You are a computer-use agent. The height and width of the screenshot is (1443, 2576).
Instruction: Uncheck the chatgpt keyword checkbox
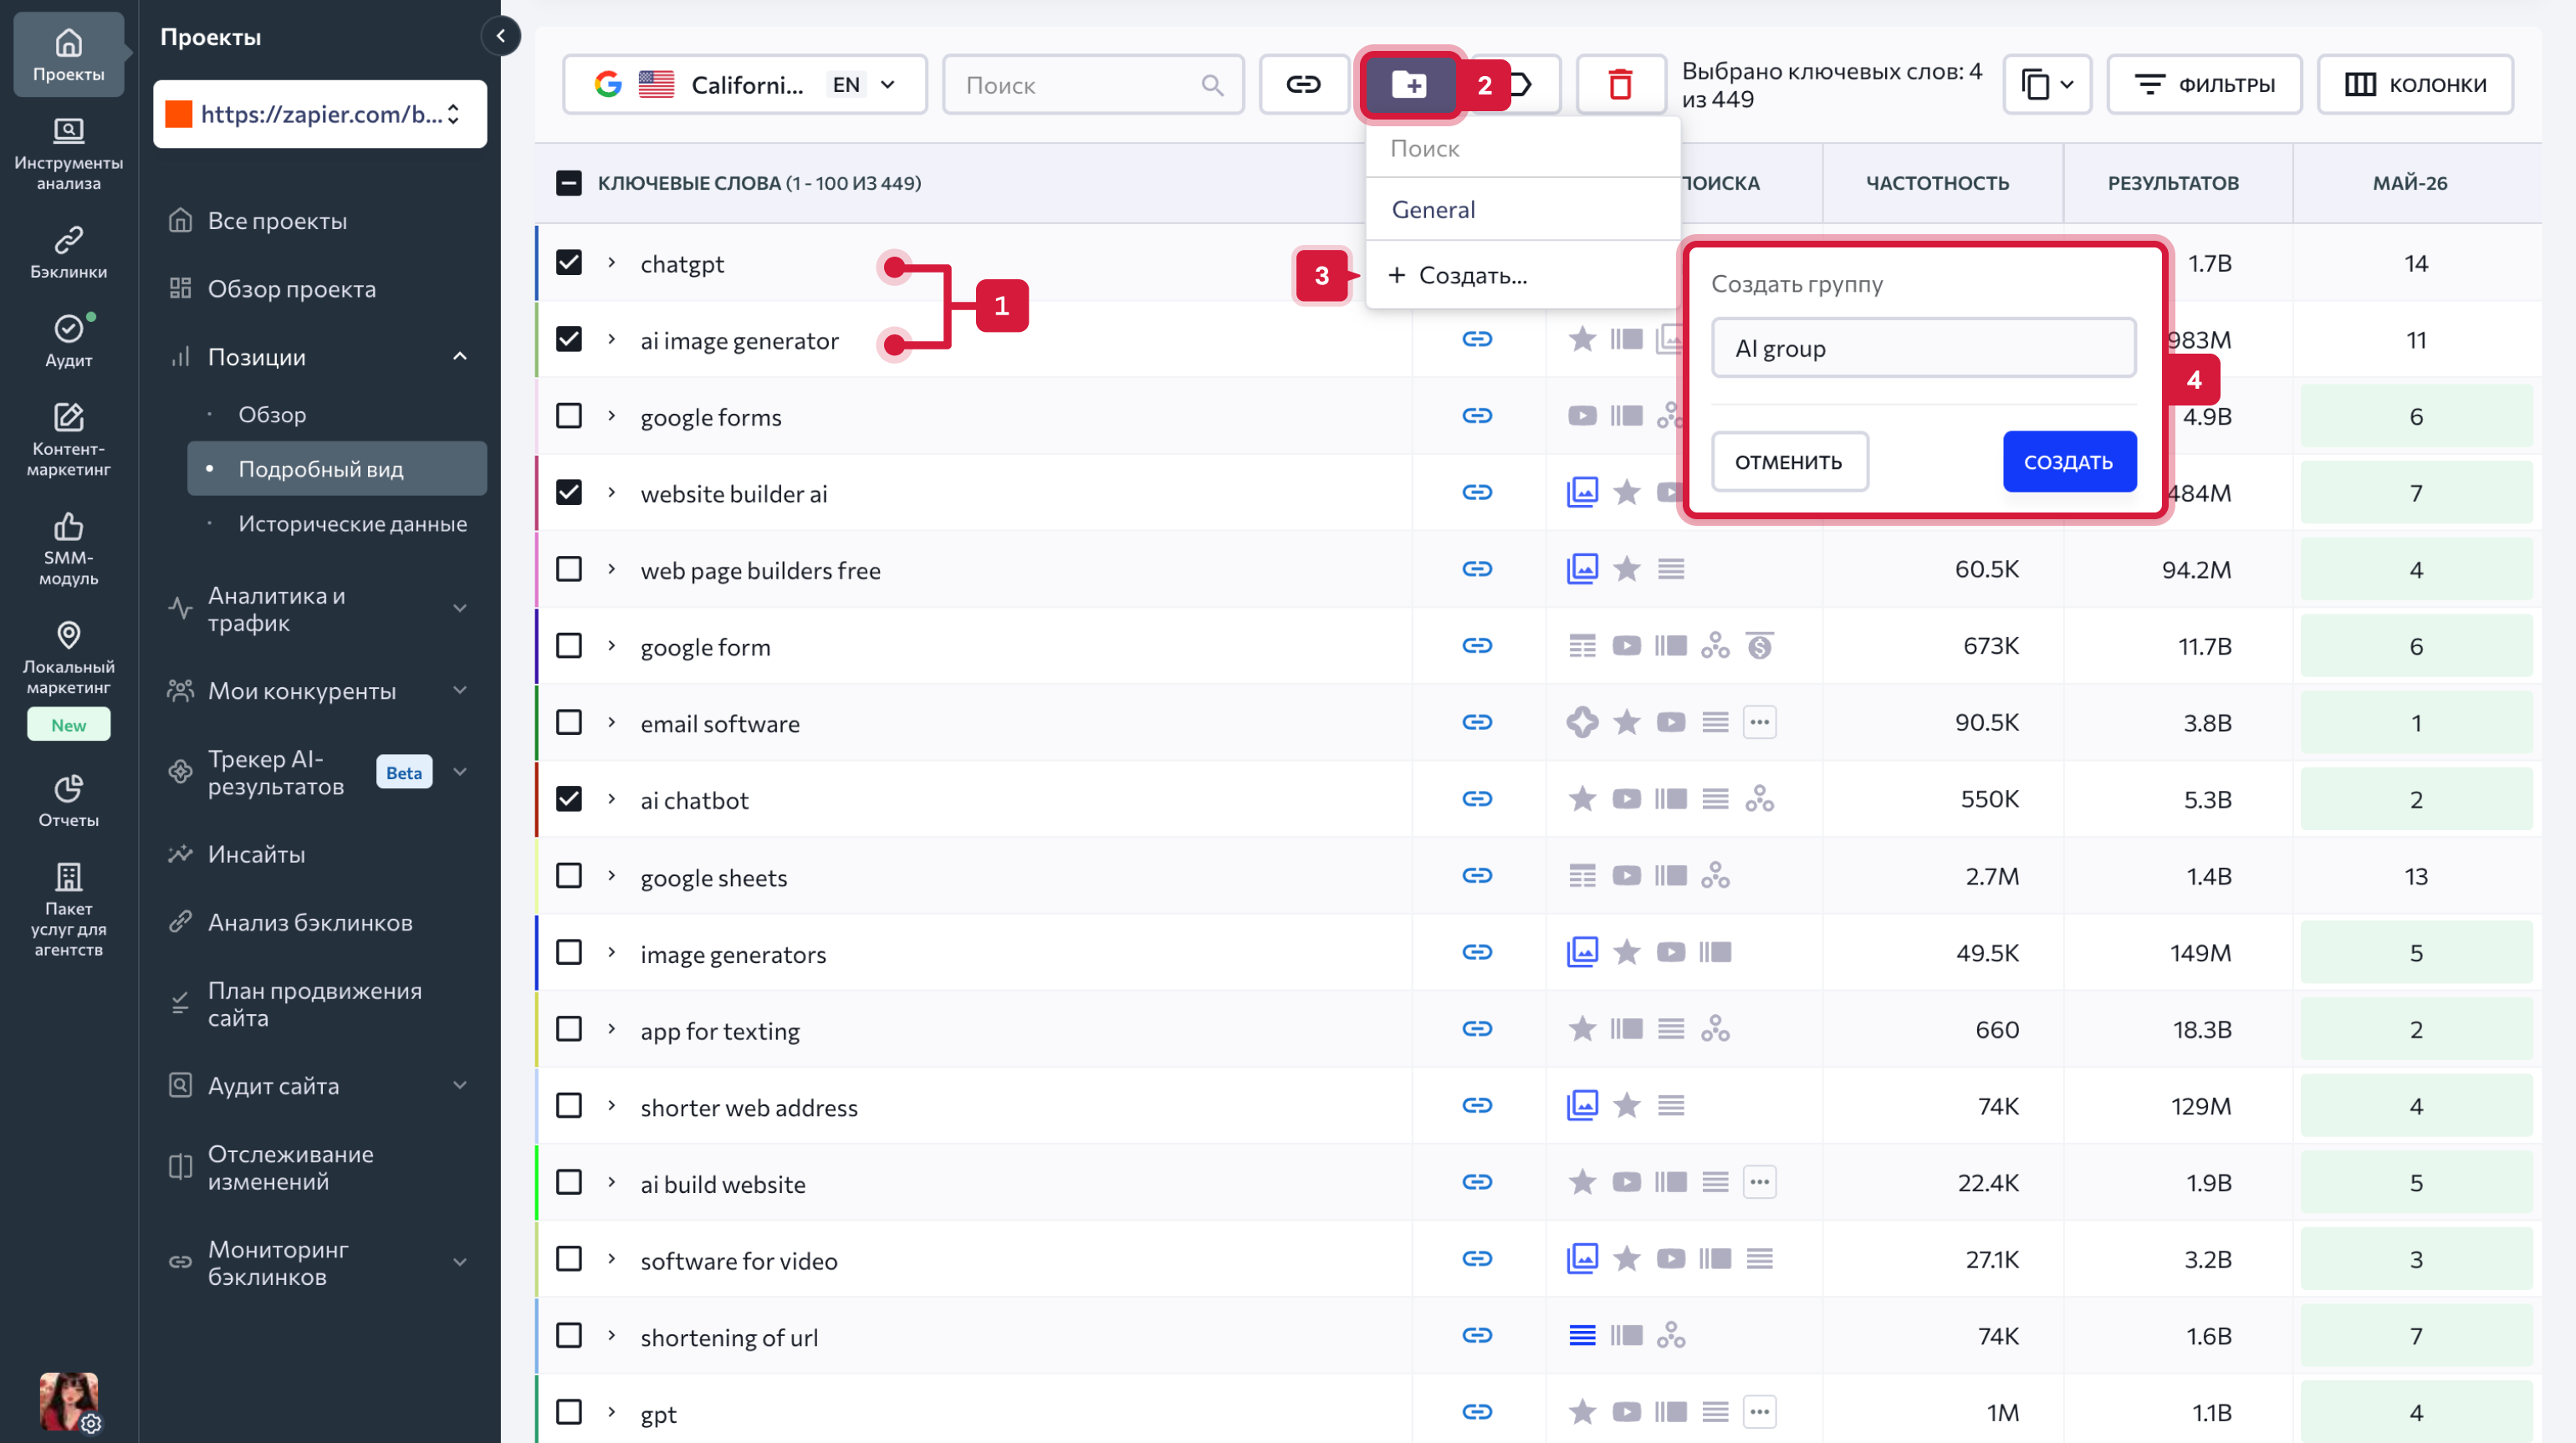569,263
